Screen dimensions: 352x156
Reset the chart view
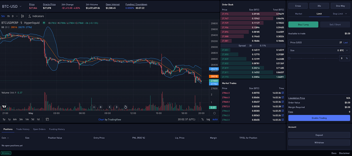(125, 107)
